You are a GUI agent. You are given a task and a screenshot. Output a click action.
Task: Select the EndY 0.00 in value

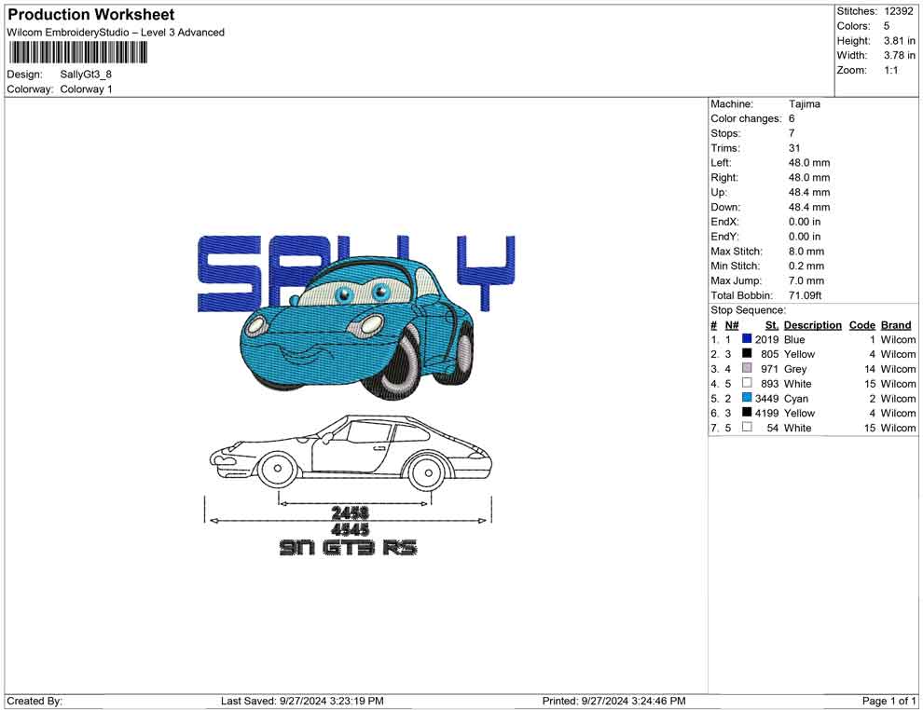click(805, 237)
